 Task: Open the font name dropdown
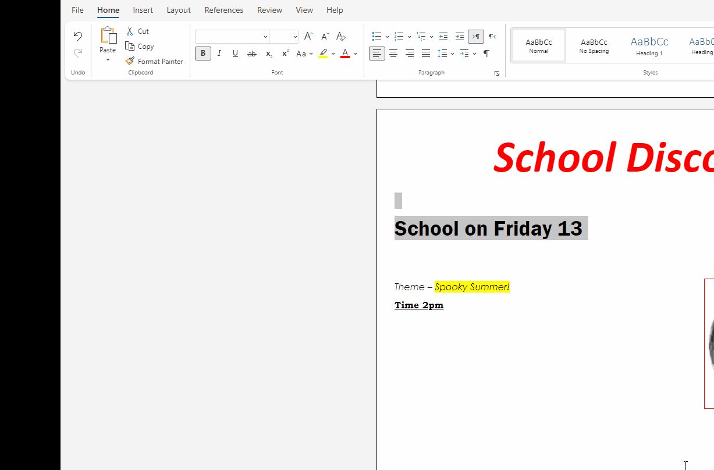pos(265,37)
